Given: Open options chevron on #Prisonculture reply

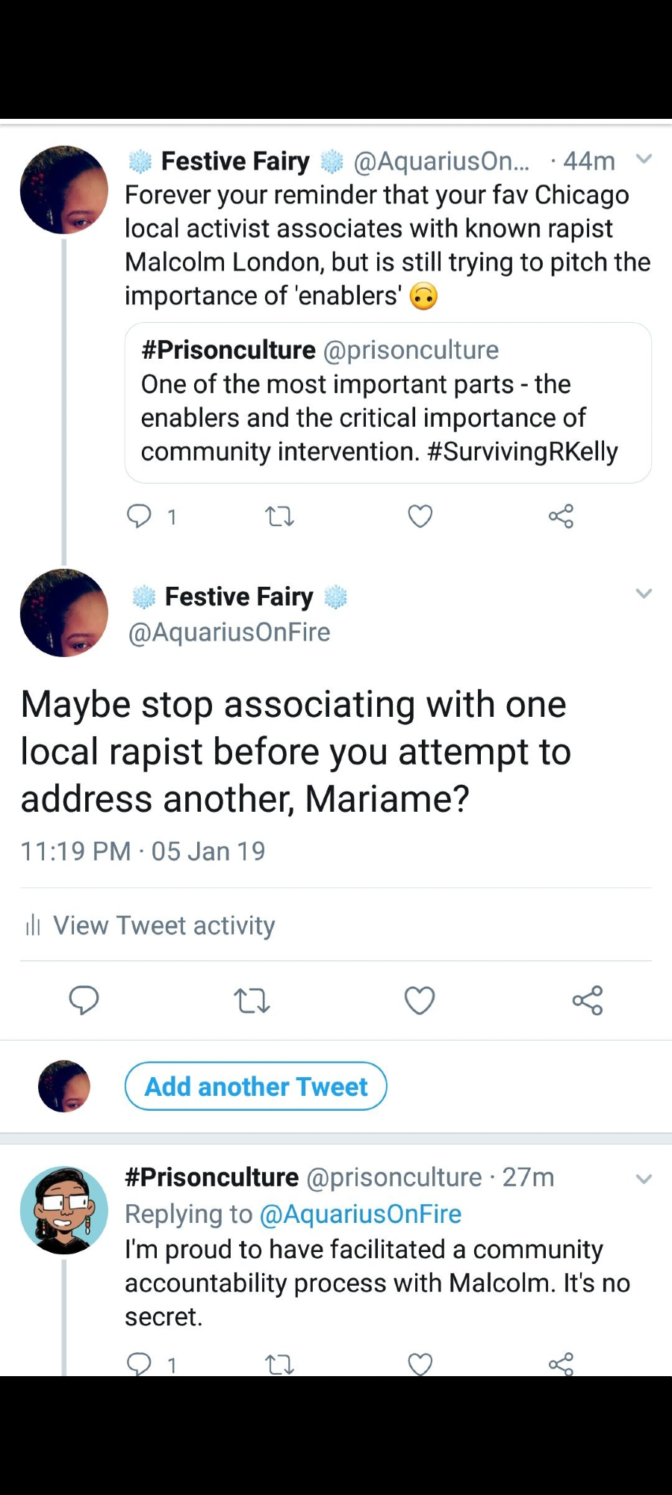Looking at the screenshot, I should [644, 1179].
